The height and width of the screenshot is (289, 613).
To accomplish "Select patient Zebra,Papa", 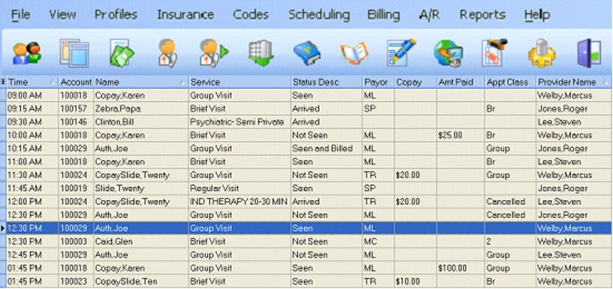I will pyautogui.click(x=141, y=109).
